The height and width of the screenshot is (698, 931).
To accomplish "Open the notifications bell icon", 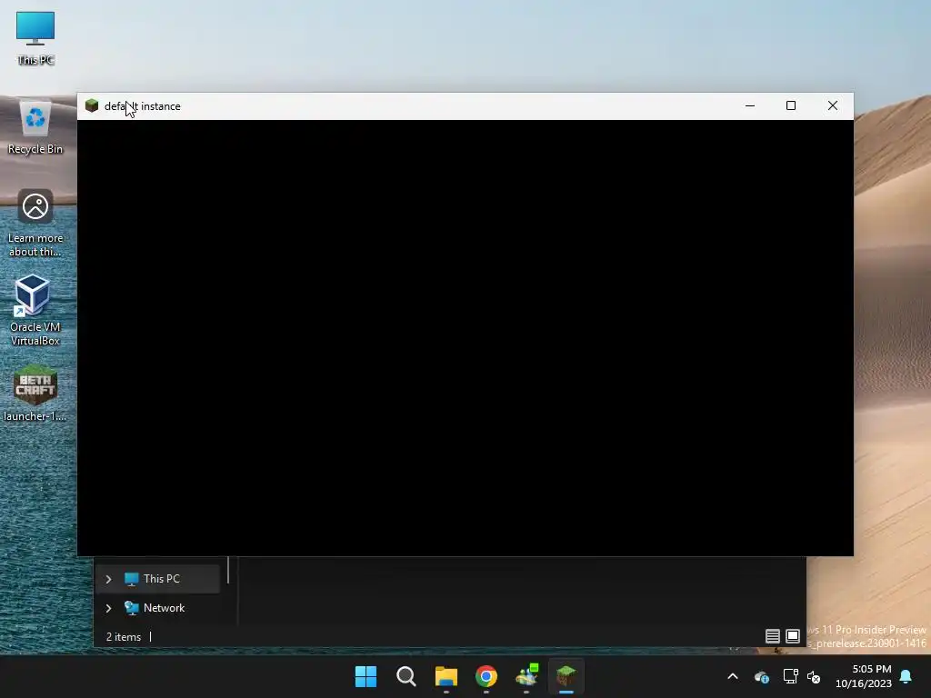I will pos(906,676).
